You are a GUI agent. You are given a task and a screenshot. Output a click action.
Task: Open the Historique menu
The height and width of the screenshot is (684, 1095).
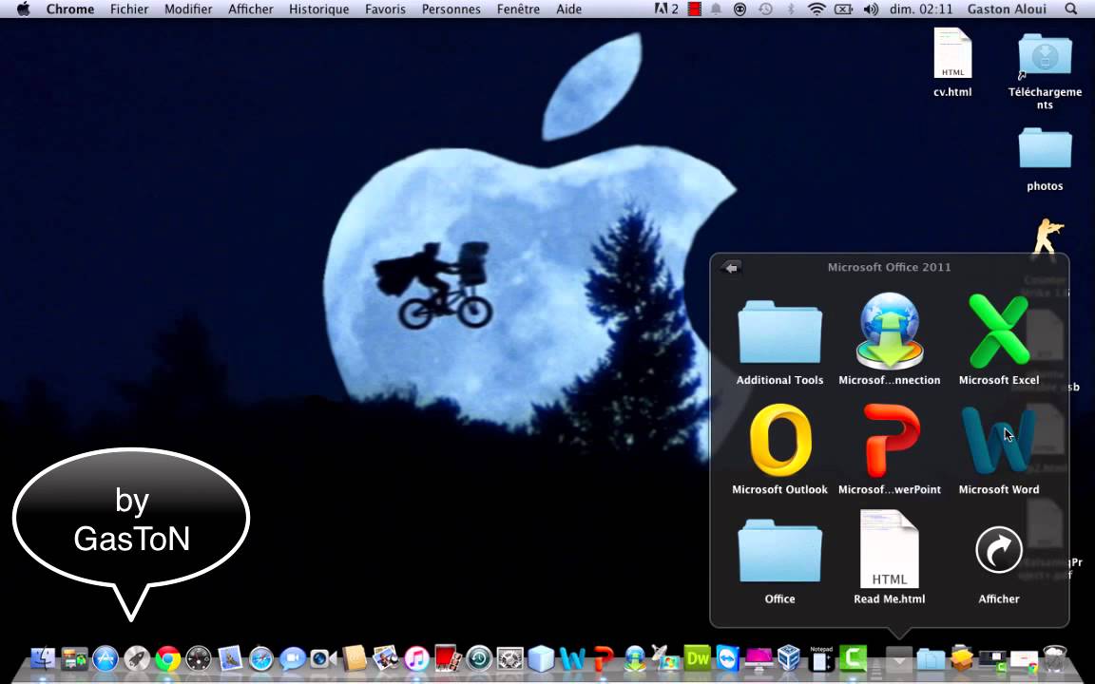click(x=319, y=9)
